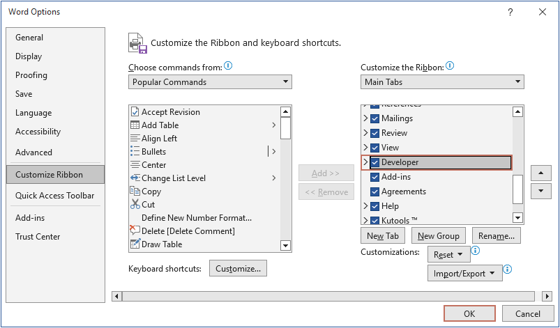Image resolution: width=560 pixels, height=328 pixels.
Task: Click the Copy command icon
Action: (135, 192)
